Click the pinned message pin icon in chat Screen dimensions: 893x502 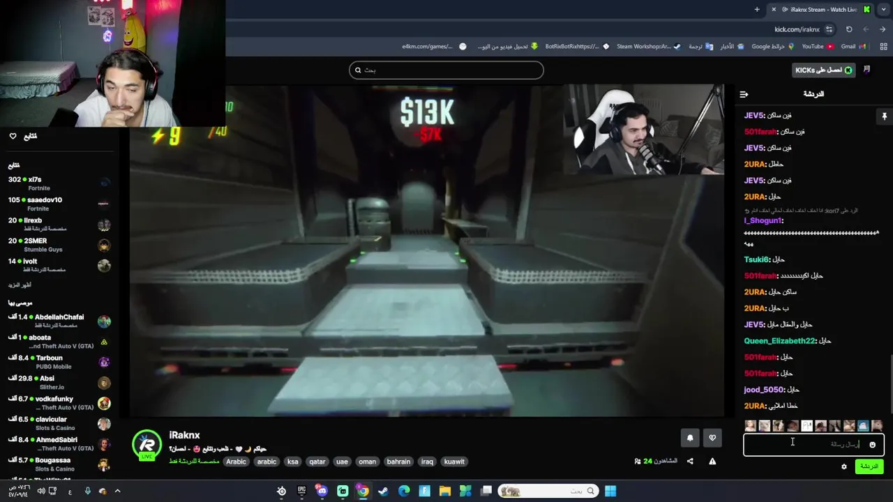(884, 116)
